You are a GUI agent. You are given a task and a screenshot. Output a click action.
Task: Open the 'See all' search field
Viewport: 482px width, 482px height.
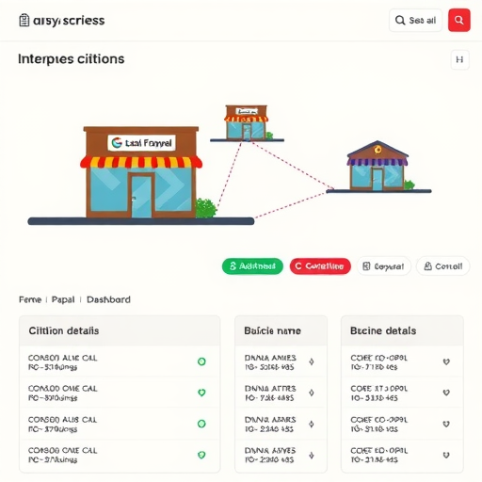(415, 21)
